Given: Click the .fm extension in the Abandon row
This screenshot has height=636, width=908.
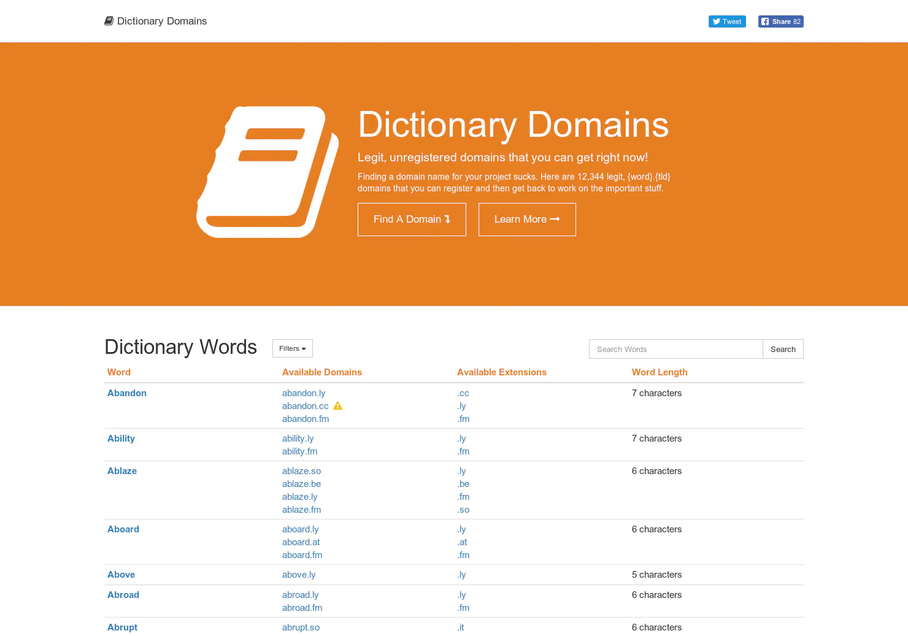Looking at the screenshot, I should click(463, 419).
